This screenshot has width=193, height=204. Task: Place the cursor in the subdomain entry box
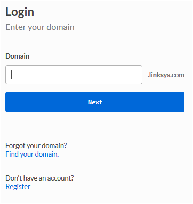point(74,75)
